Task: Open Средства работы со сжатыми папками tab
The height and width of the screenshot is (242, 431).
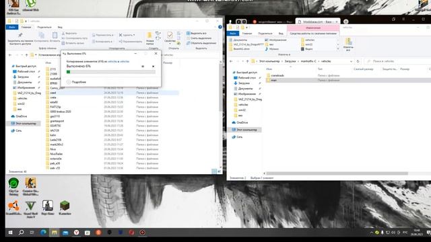Action: pos(313,34)
